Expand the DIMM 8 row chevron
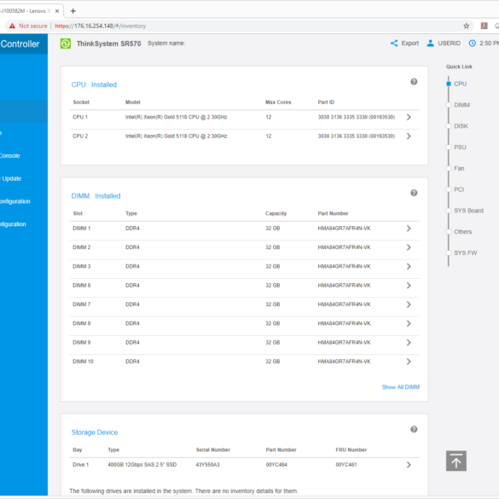The image size is (499, 499). pyautogui.click(x=409, y=323)
